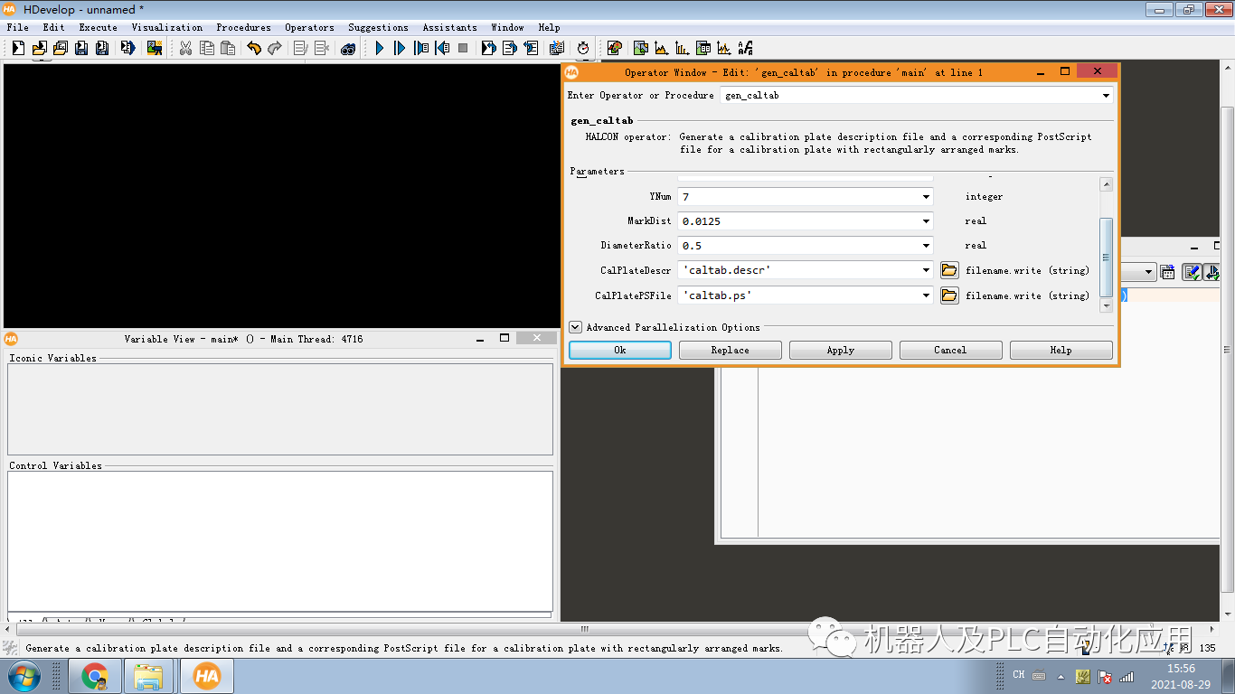Click the Ok button in Operator Window
The height and width of the screenshot is (694, 1235).
click(x=620, y=350)
